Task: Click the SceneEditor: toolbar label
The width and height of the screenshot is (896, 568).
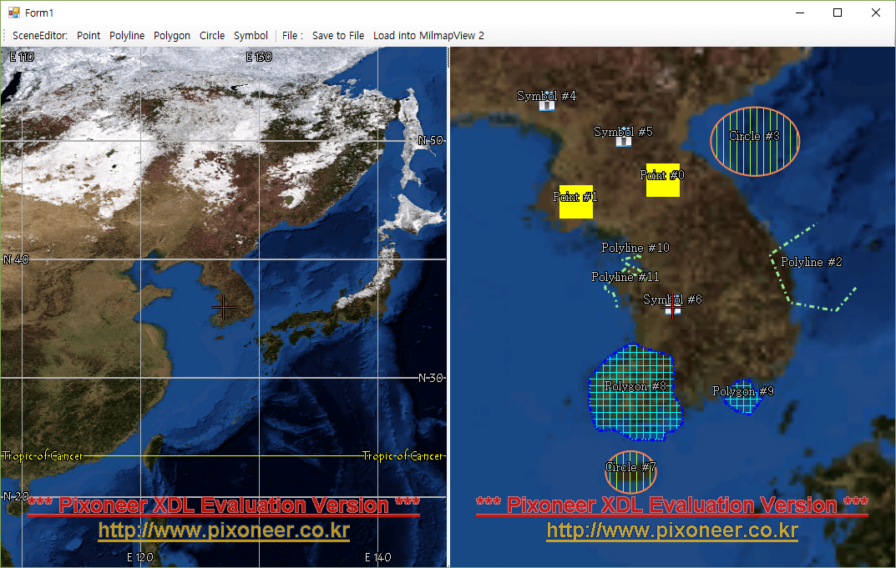Action: (40, 35)
